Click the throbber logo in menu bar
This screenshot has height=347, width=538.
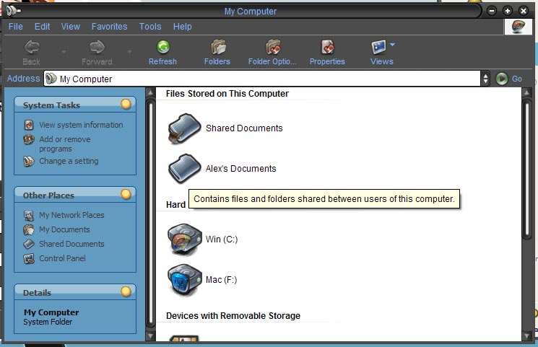(518, 27)
